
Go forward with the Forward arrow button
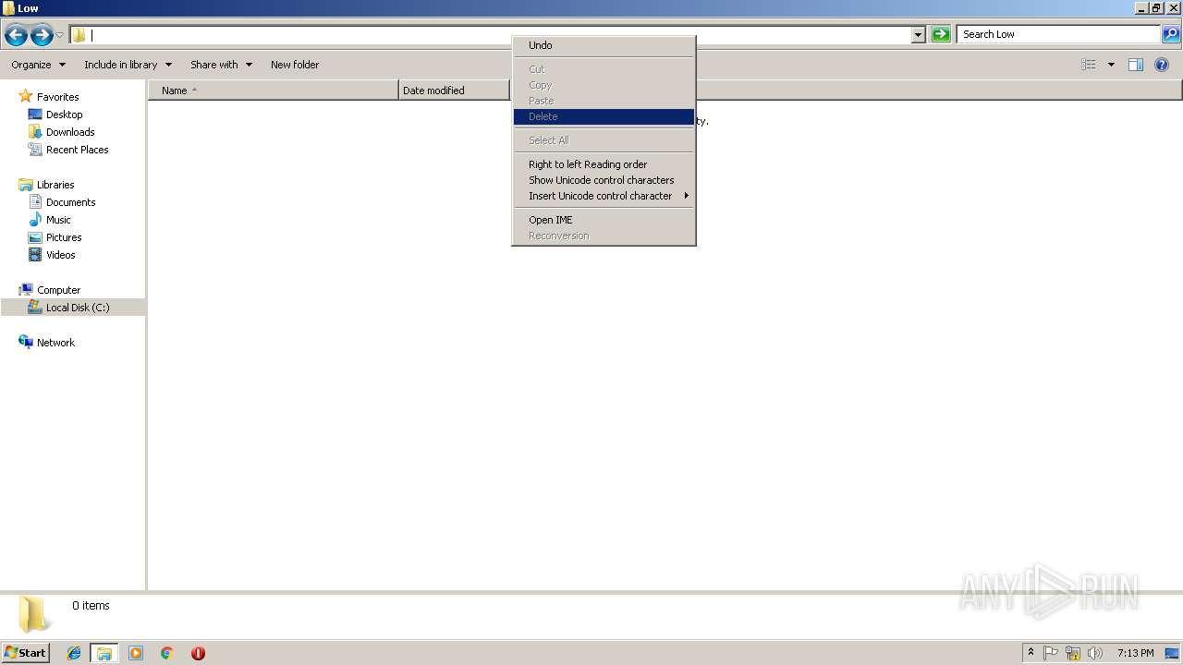point(42,35)
